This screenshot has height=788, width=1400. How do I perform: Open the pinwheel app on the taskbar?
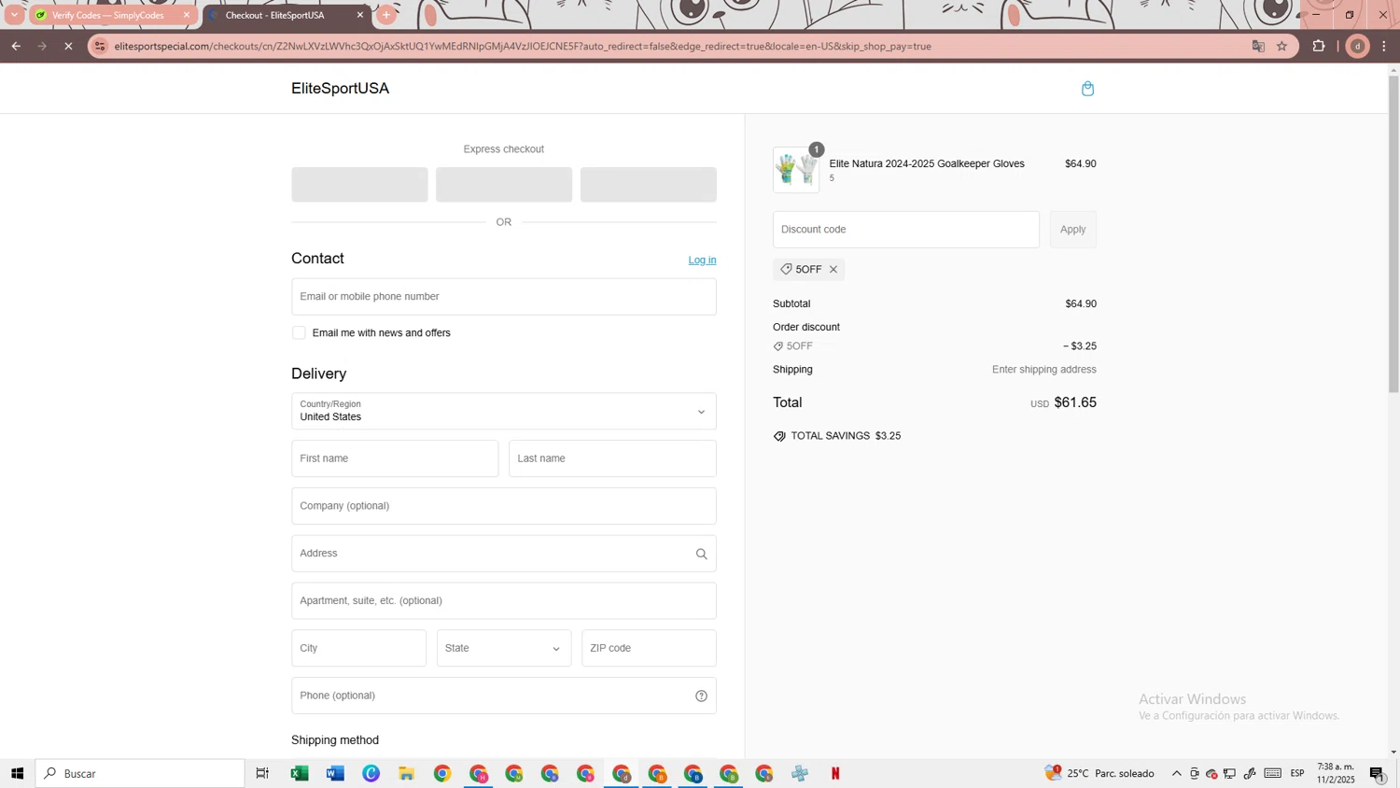pos(800,773)
